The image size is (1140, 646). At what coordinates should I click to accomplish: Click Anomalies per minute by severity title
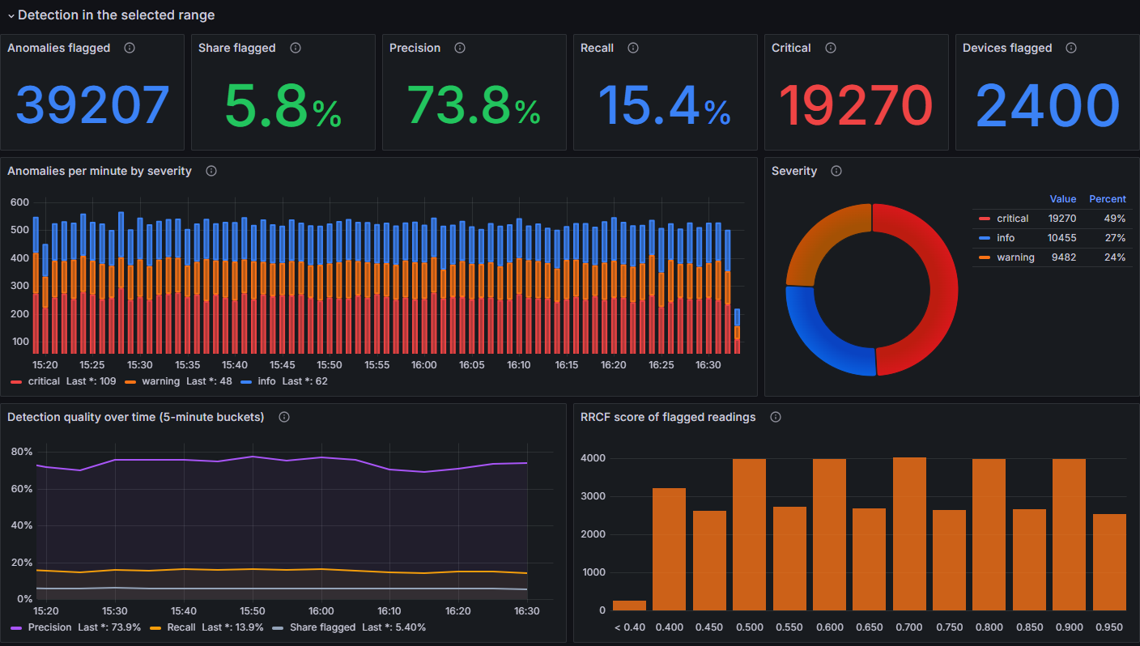click(x=100, y=171)
